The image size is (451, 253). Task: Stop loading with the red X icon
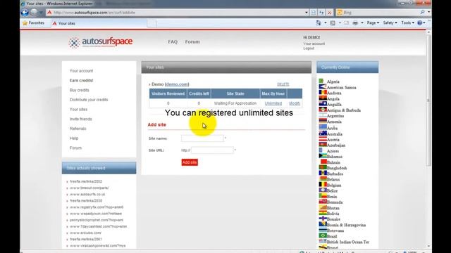pos(330,13)
